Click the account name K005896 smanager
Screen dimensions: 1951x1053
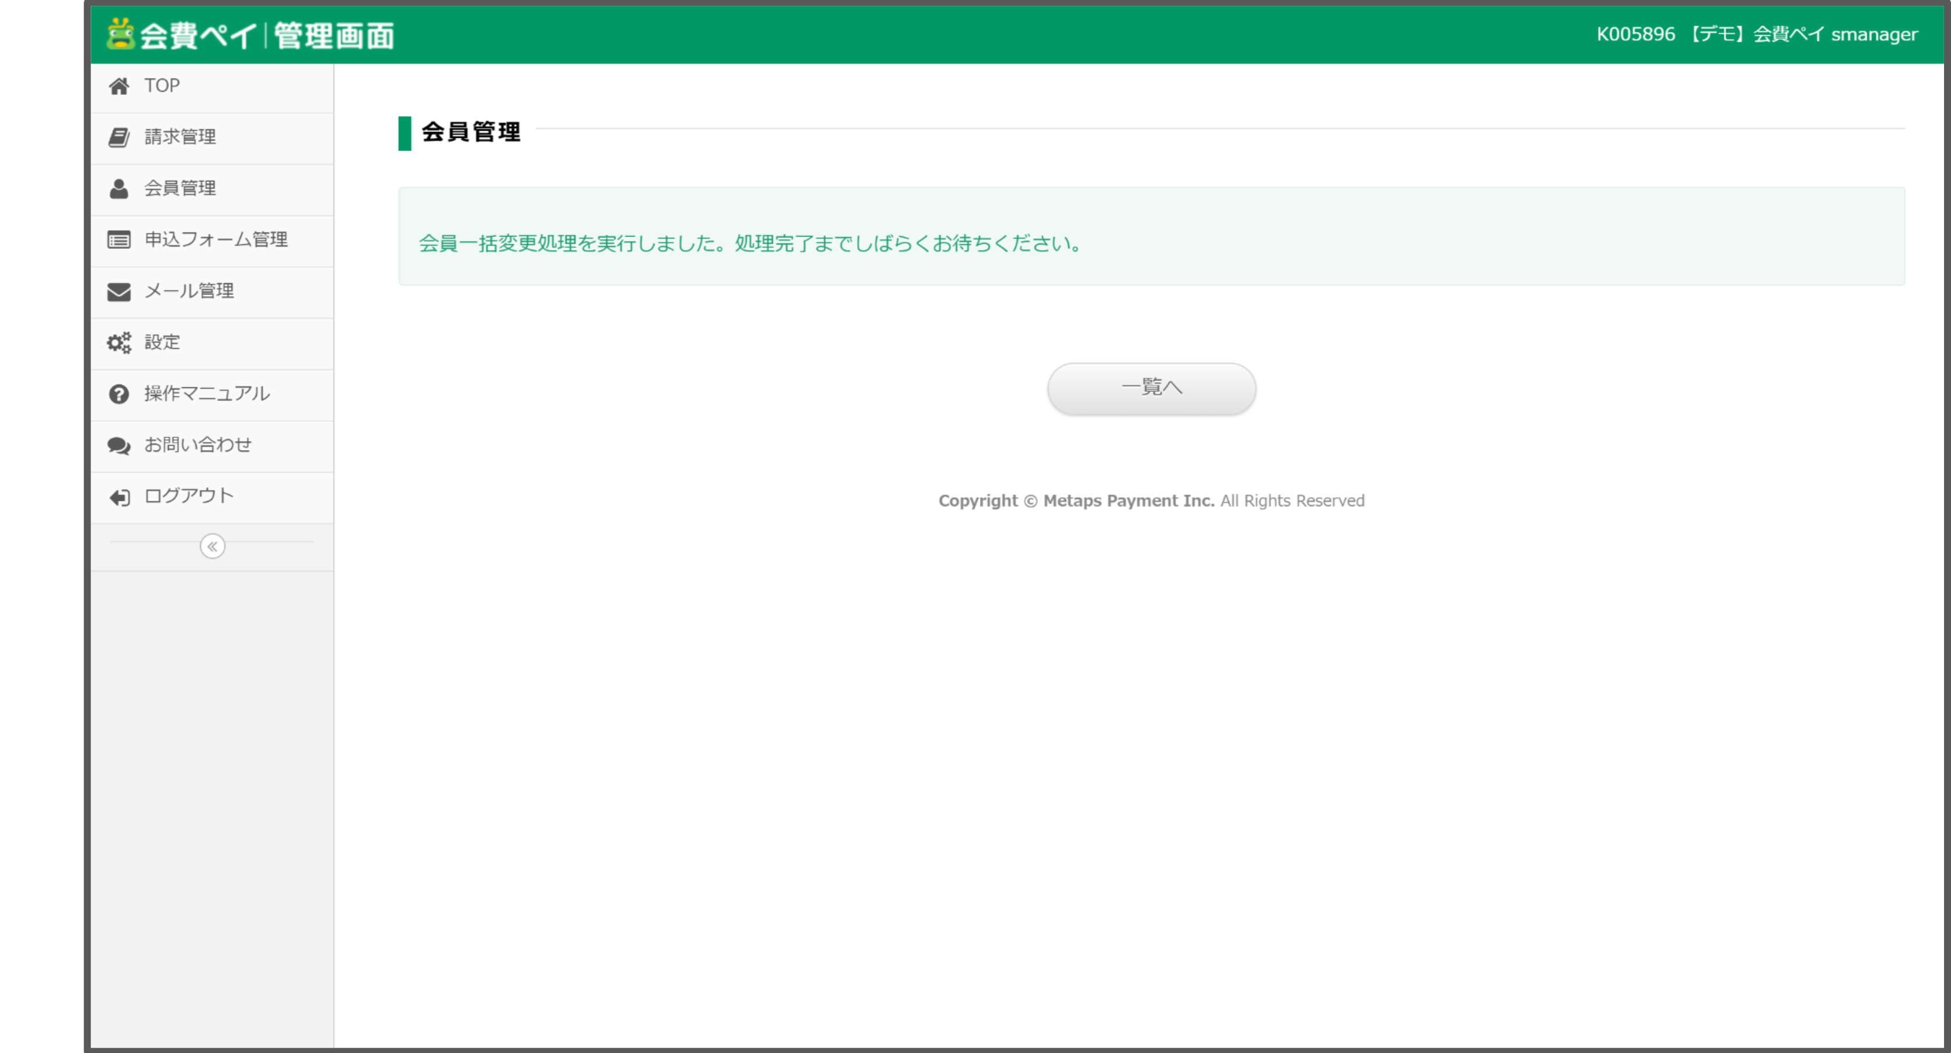pyautogui.click(x=1756, y=34)
